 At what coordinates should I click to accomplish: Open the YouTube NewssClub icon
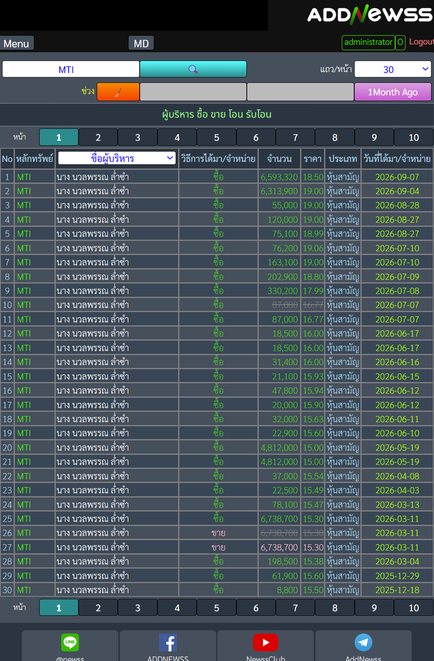coord(265,642)
